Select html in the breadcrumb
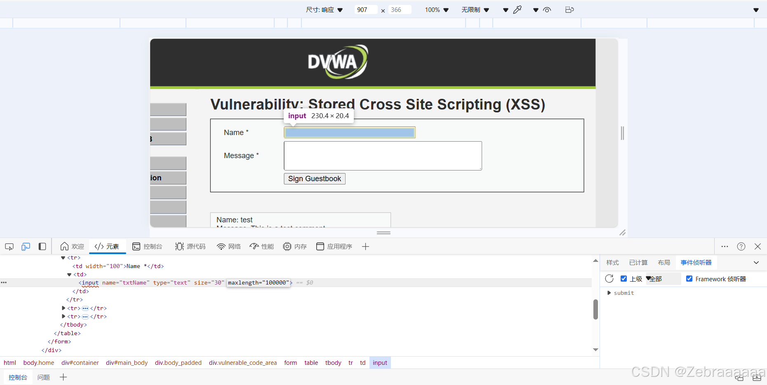This screenshot has width=767, height=385. click(10, 363)
